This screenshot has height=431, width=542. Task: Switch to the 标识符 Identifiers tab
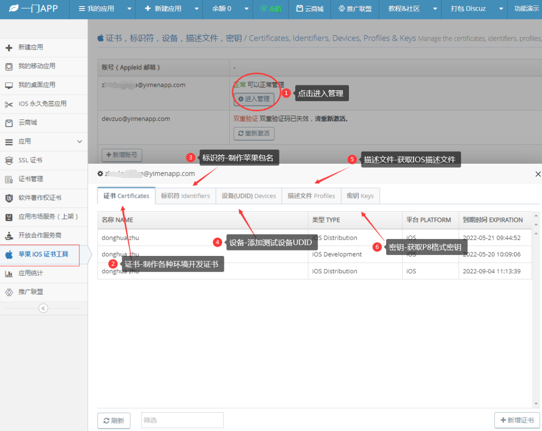coord(186,196)
